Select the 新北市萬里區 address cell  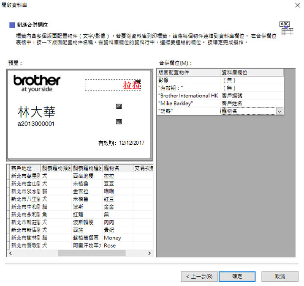pos(25,176)
